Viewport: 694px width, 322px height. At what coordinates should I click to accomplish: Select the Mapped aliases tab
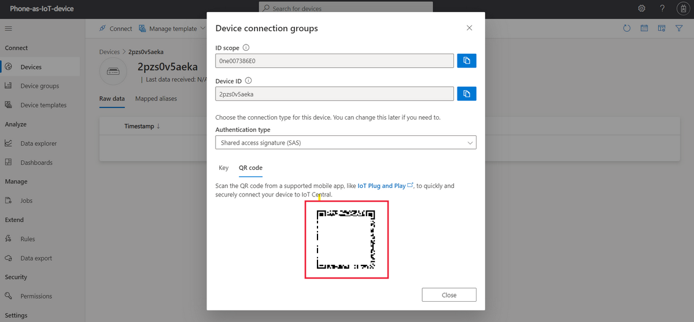(x=156, y=99)
